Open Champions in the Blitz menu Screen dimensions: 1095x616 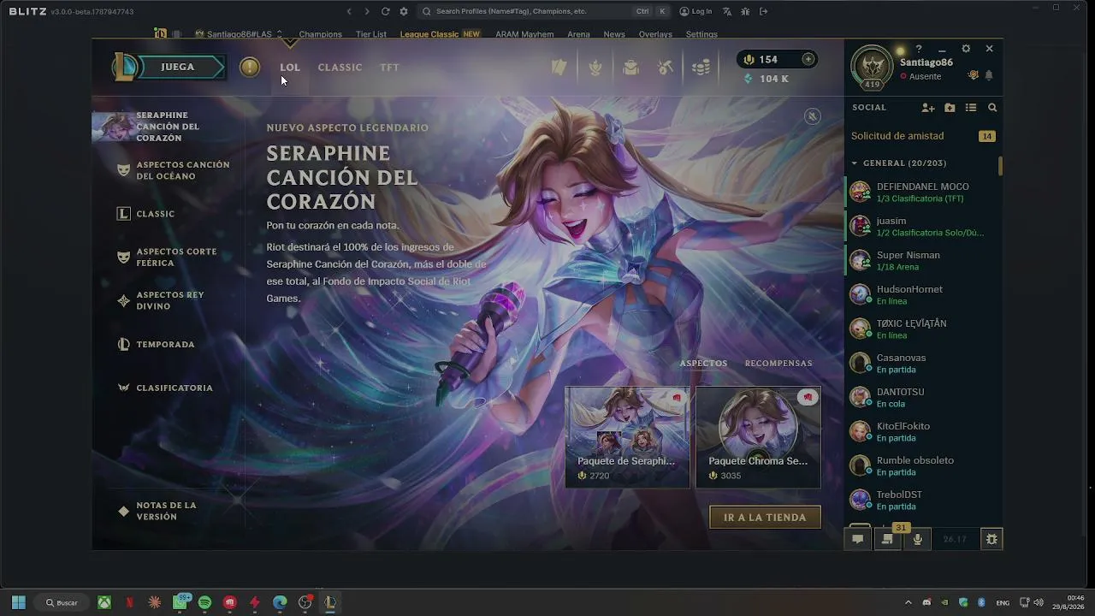click(x=321, y=34)
